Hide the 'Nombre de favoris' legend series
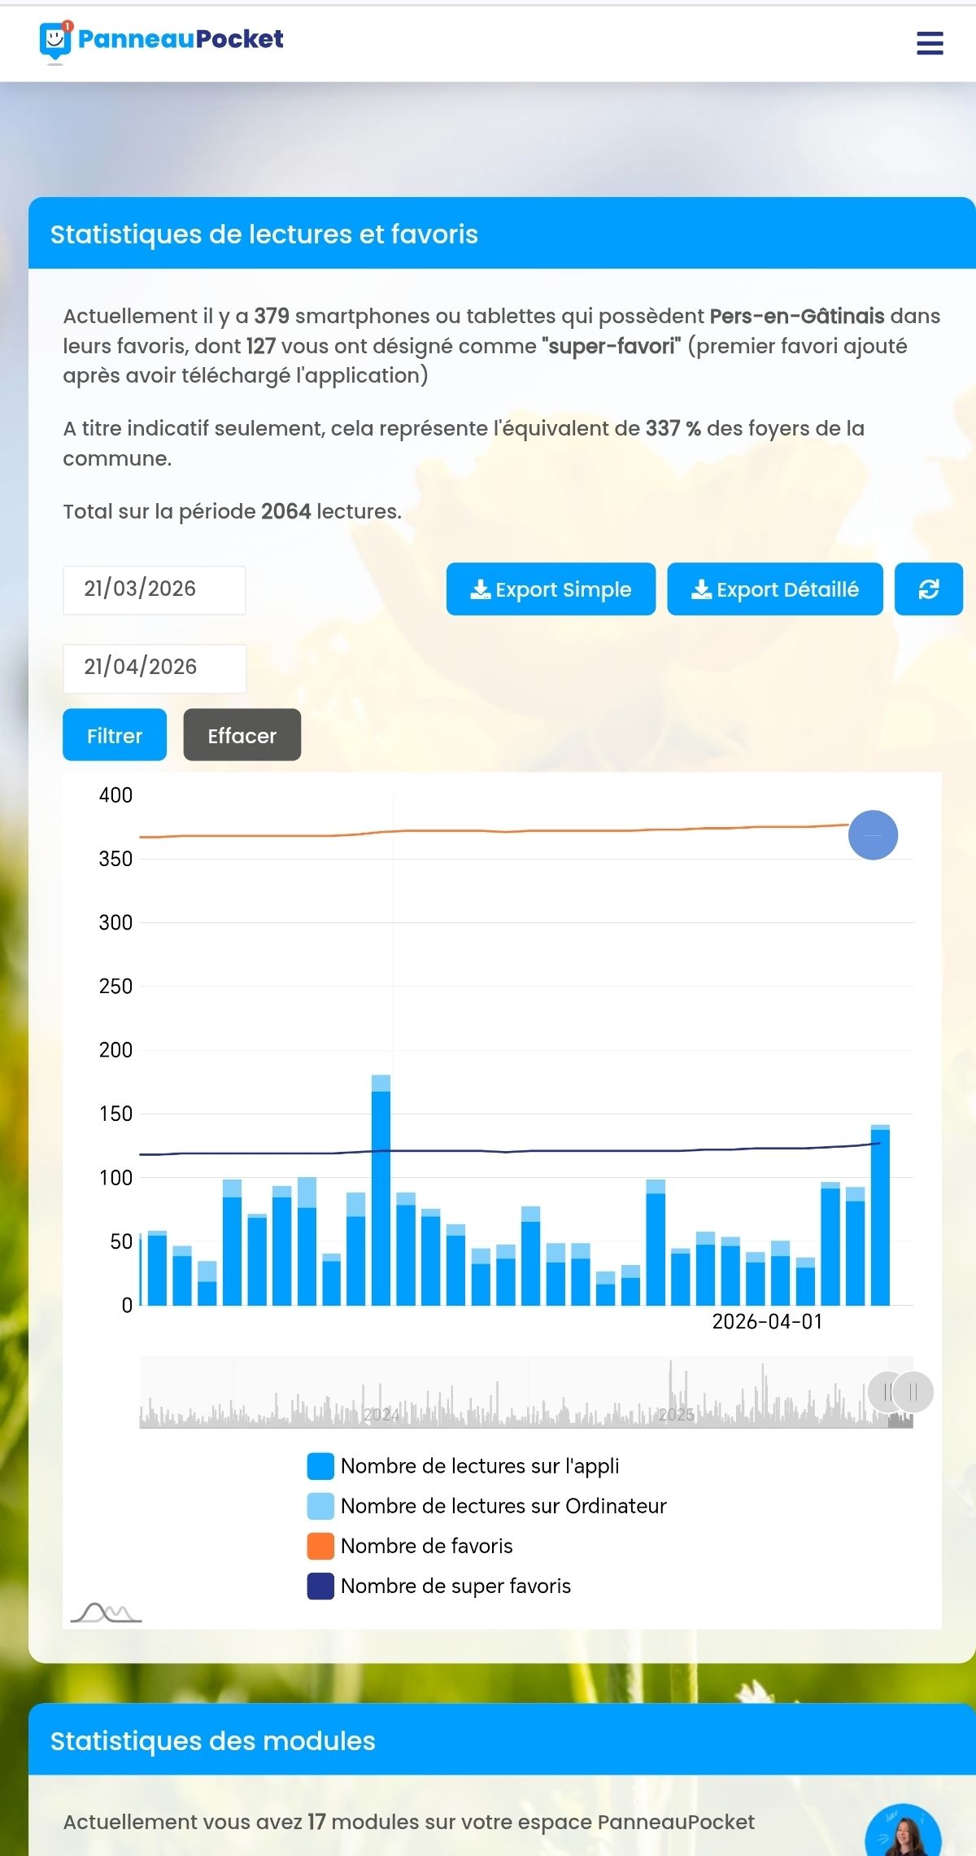 tap(411, 1546)
